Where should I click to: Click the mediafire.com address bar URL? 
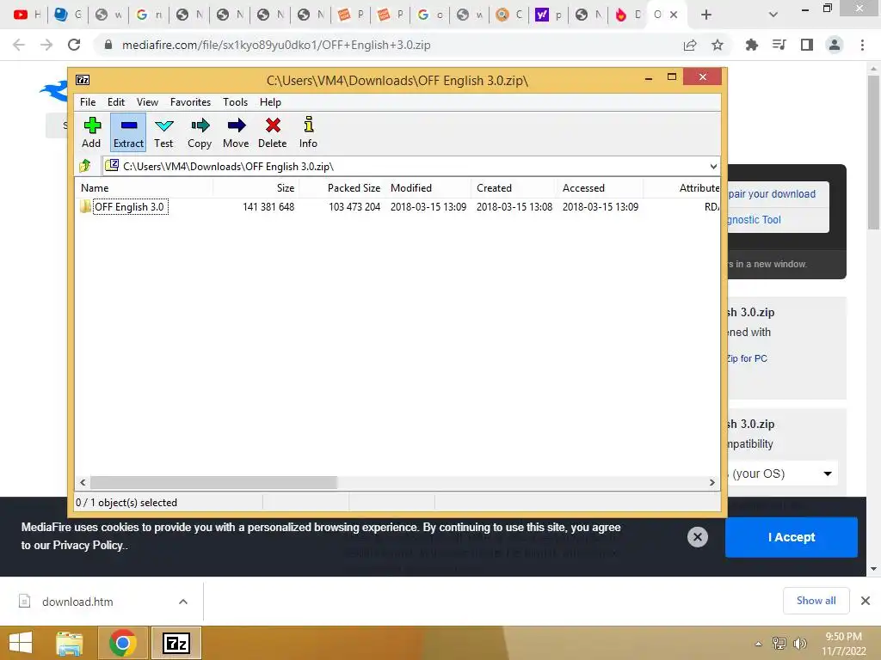276,45
